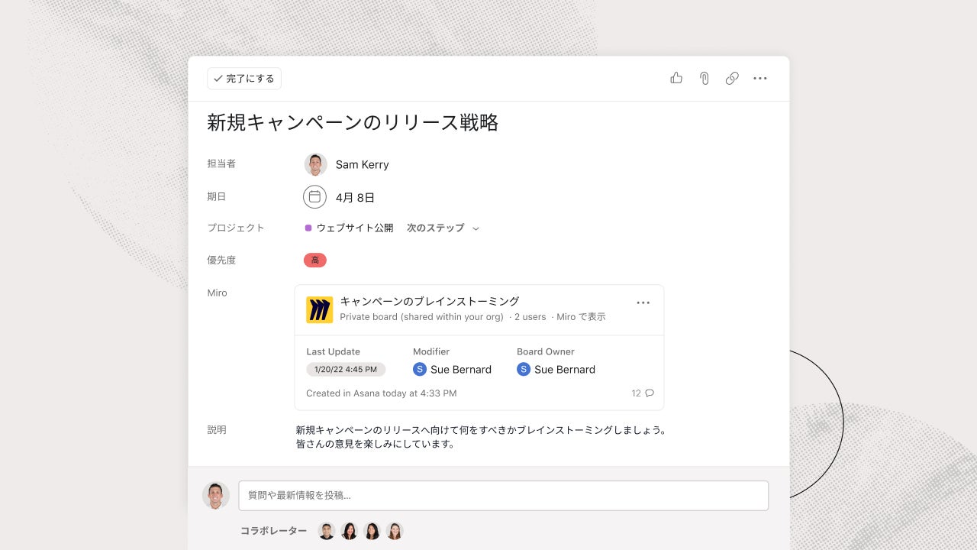This screenshot has height=550, width=977.
Task: Click the due date 4月 8日
Action: (356, 198)
